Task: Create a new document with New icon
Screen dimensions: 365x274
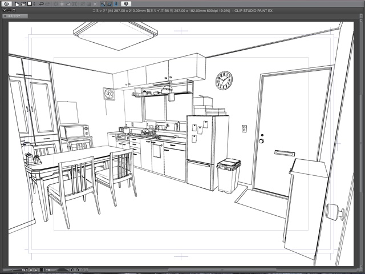Action: click(17, 4)
